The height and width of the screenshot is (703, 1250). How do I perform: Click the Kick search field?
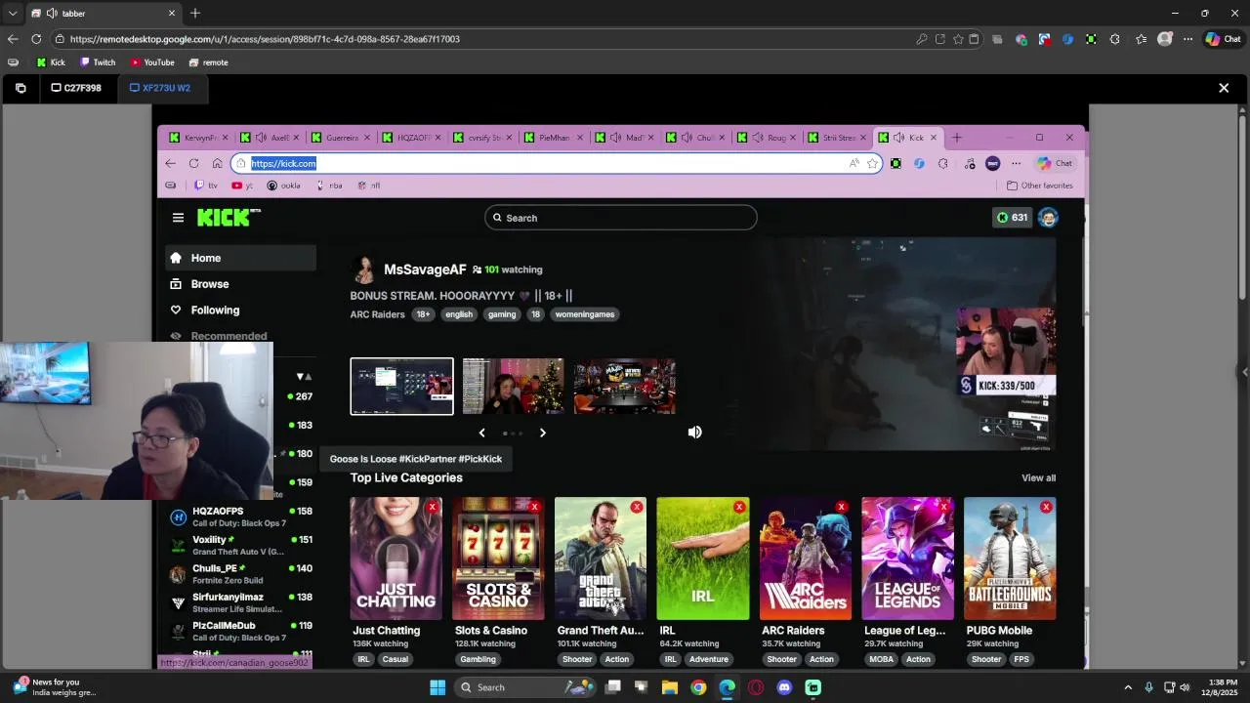(x=620, y=218)
